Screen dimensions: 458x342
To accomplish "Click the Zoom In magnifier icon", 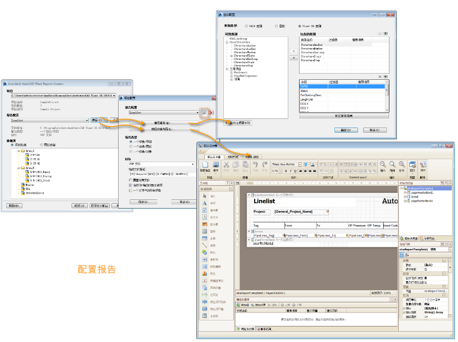I will tap(402, 165).
